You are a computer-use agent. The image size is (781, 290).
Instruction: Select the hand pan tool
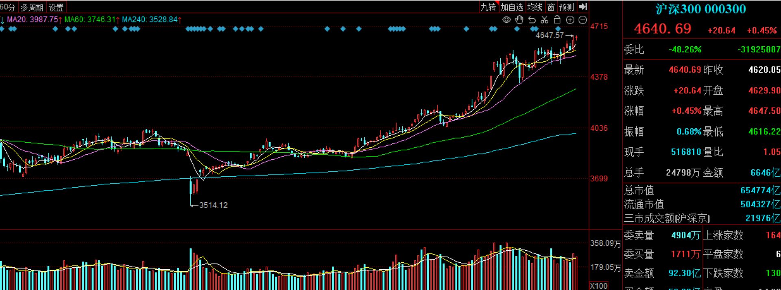click(x=519, y=20)
